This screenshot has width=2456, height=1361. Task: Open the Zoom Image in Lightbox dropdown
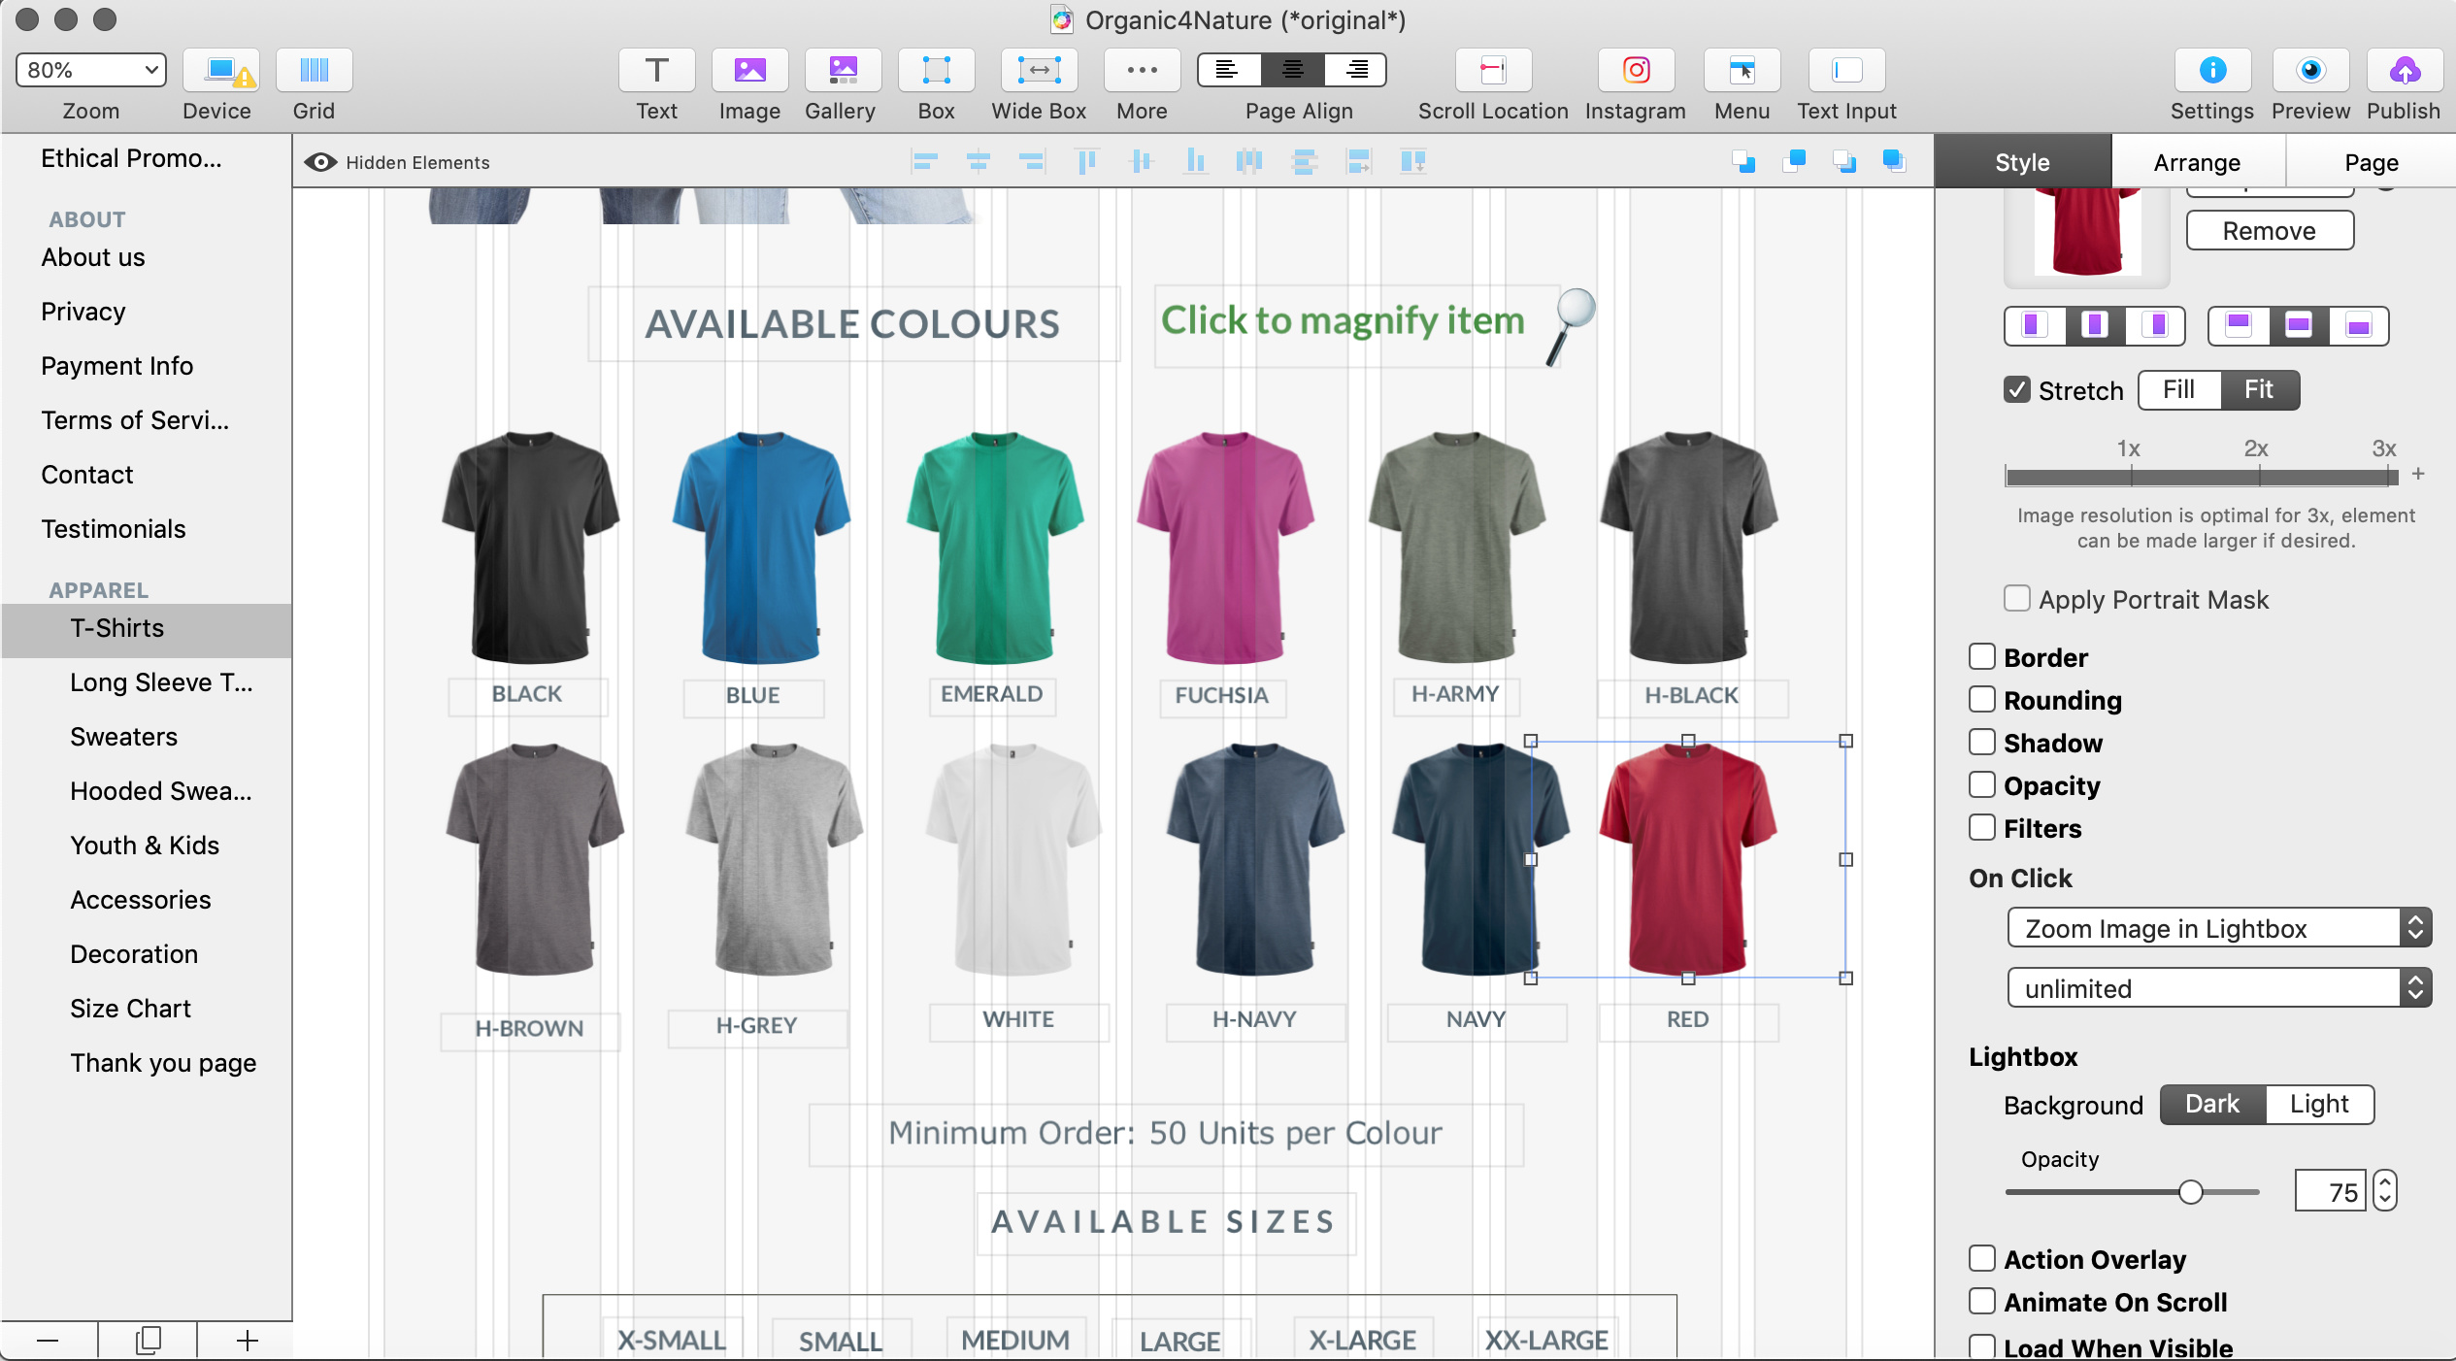pyautogui.click(x=2219, y=928)
